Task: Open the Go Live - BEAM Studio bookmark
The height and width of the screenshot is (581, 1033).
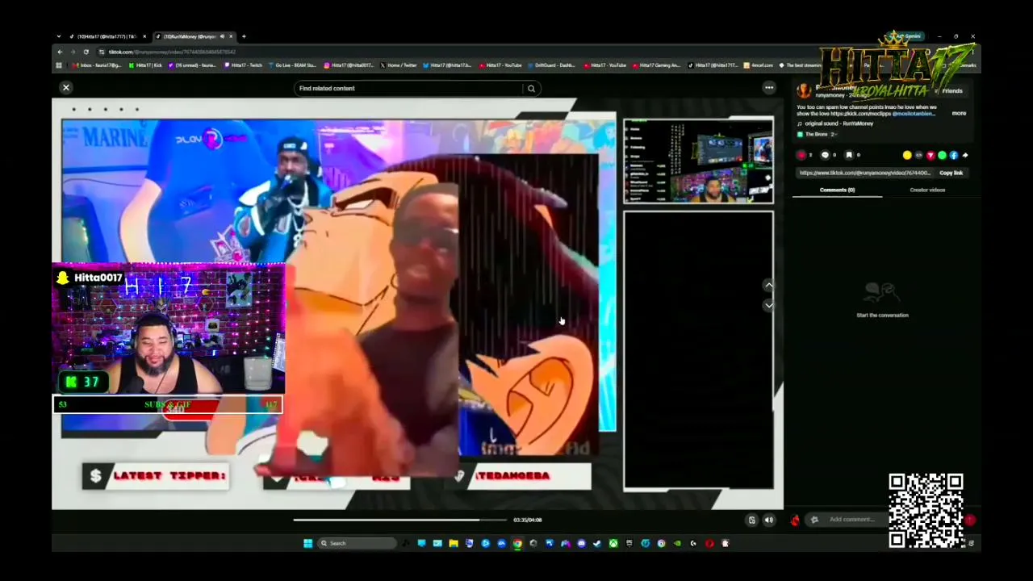Action: point(292,65)
